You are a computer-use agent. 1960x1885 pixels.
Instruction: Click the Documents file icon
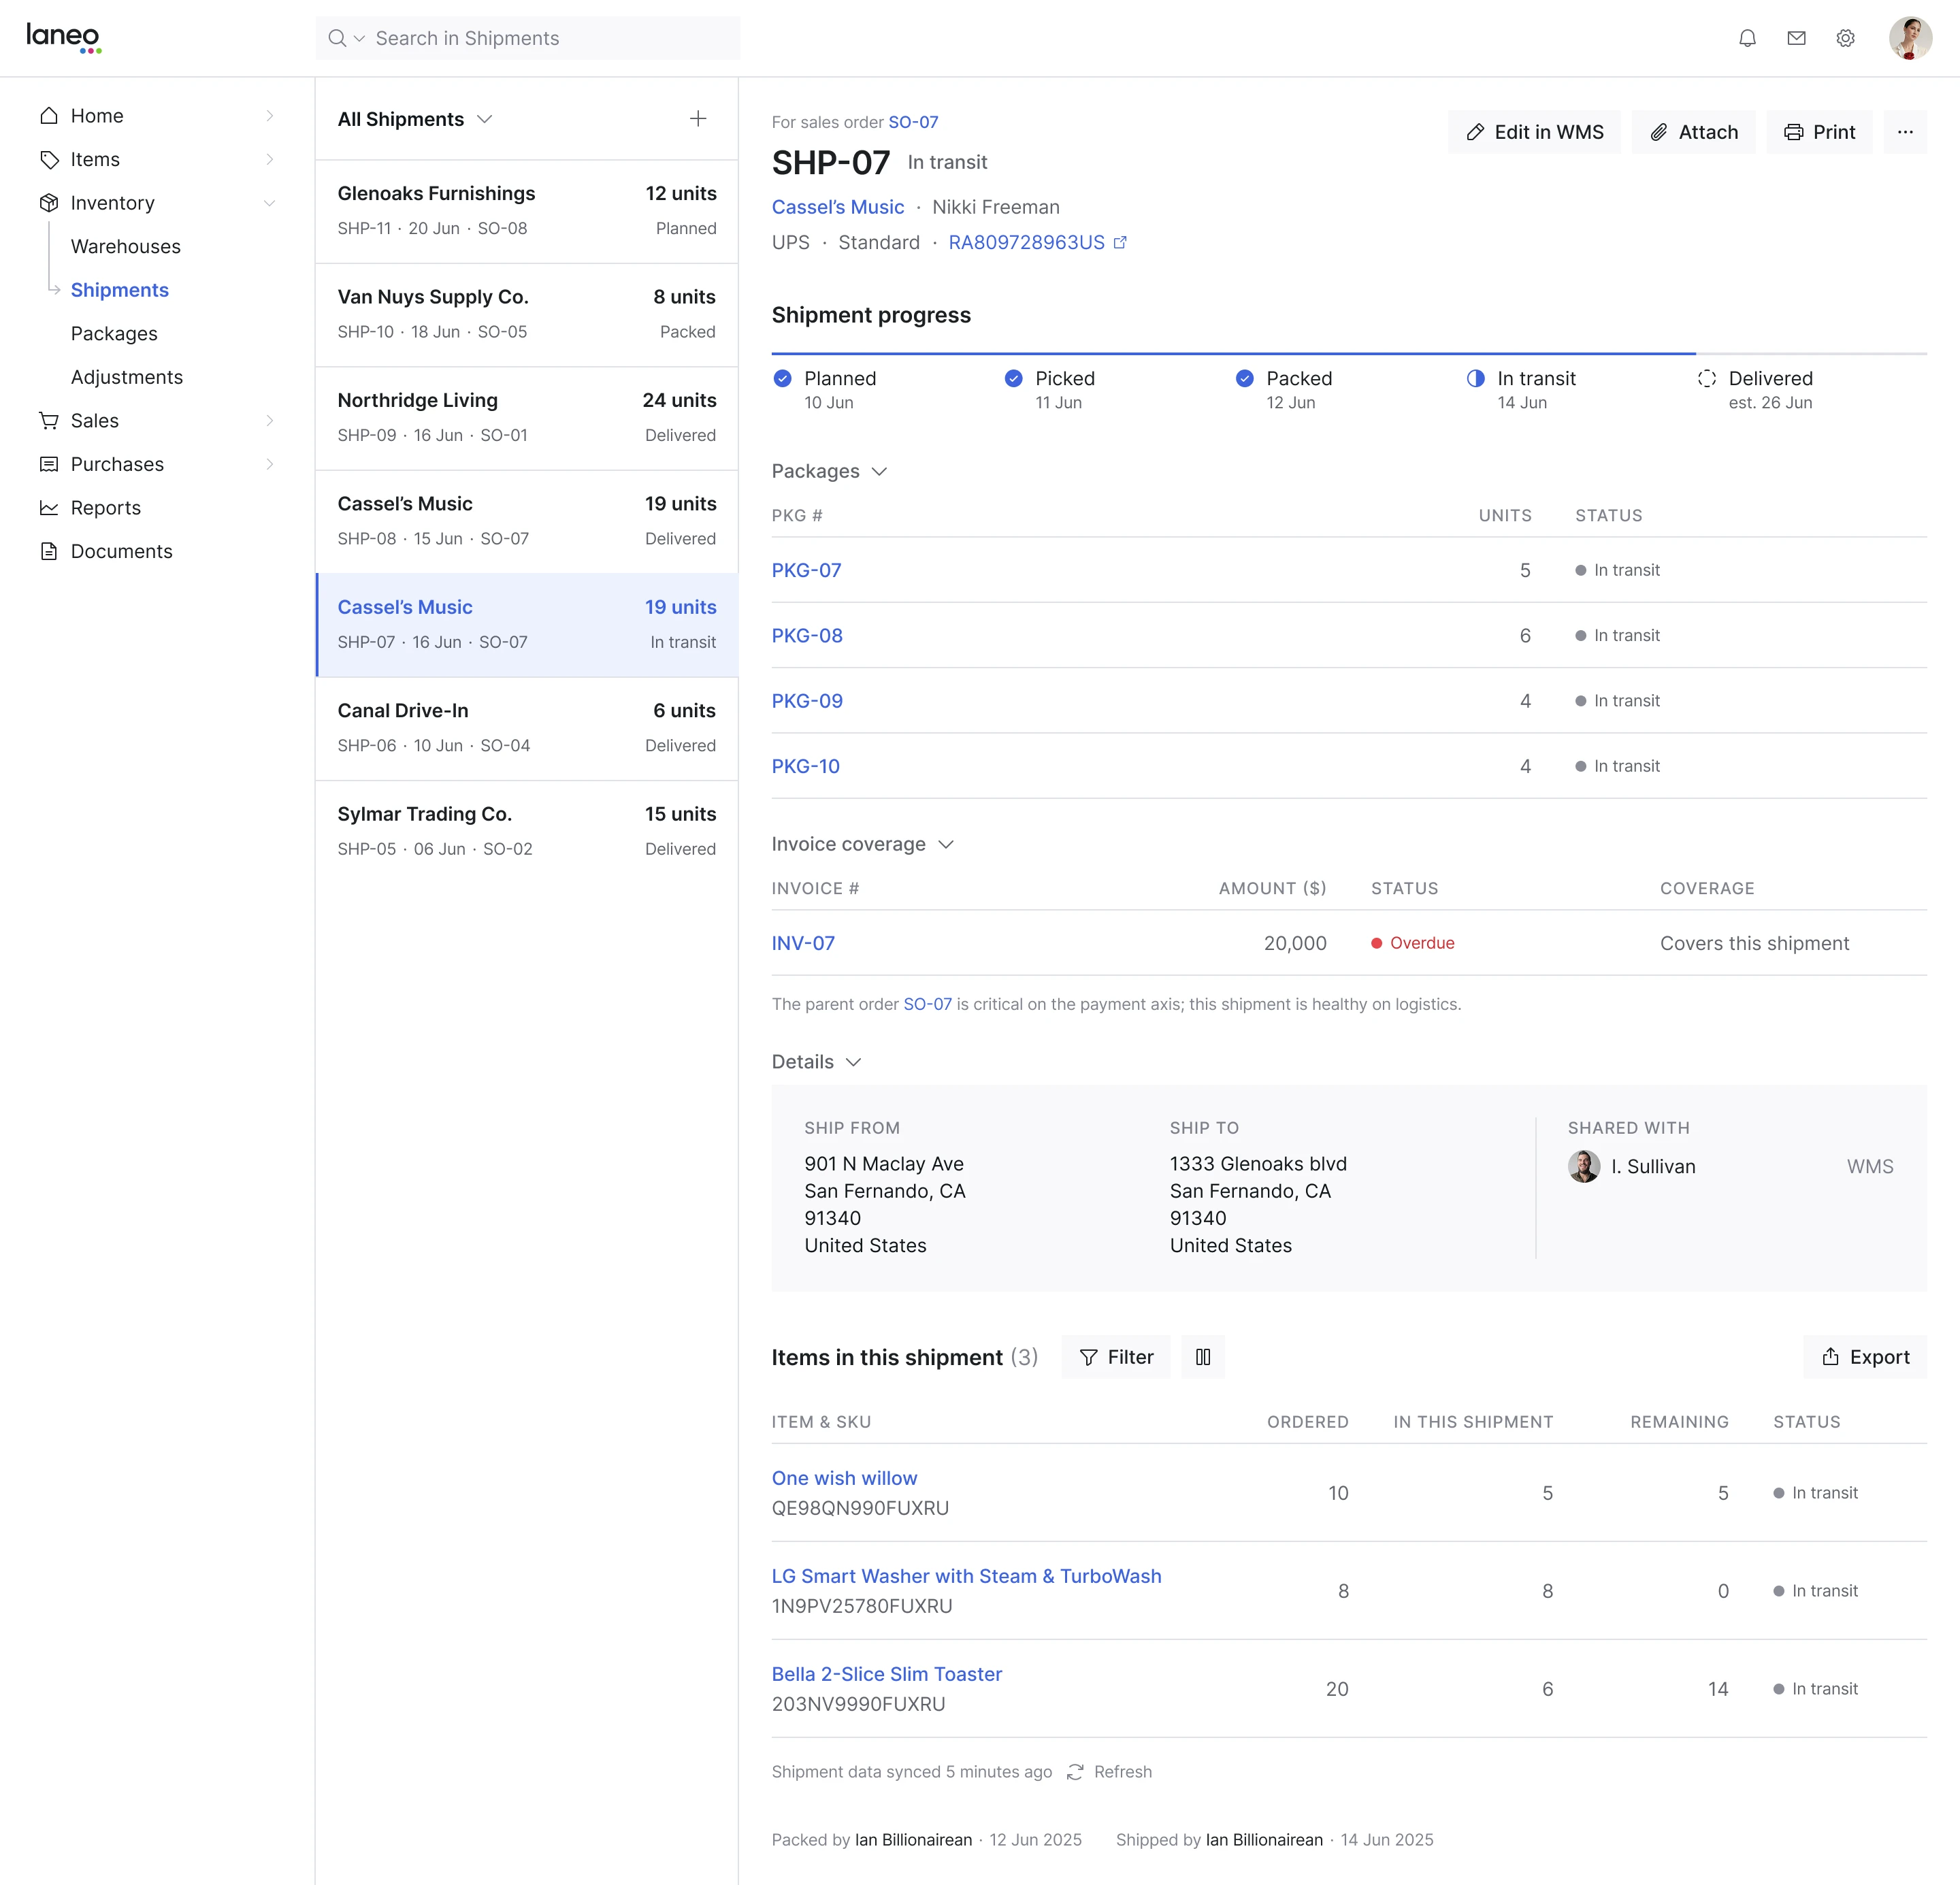pos(49,551)
